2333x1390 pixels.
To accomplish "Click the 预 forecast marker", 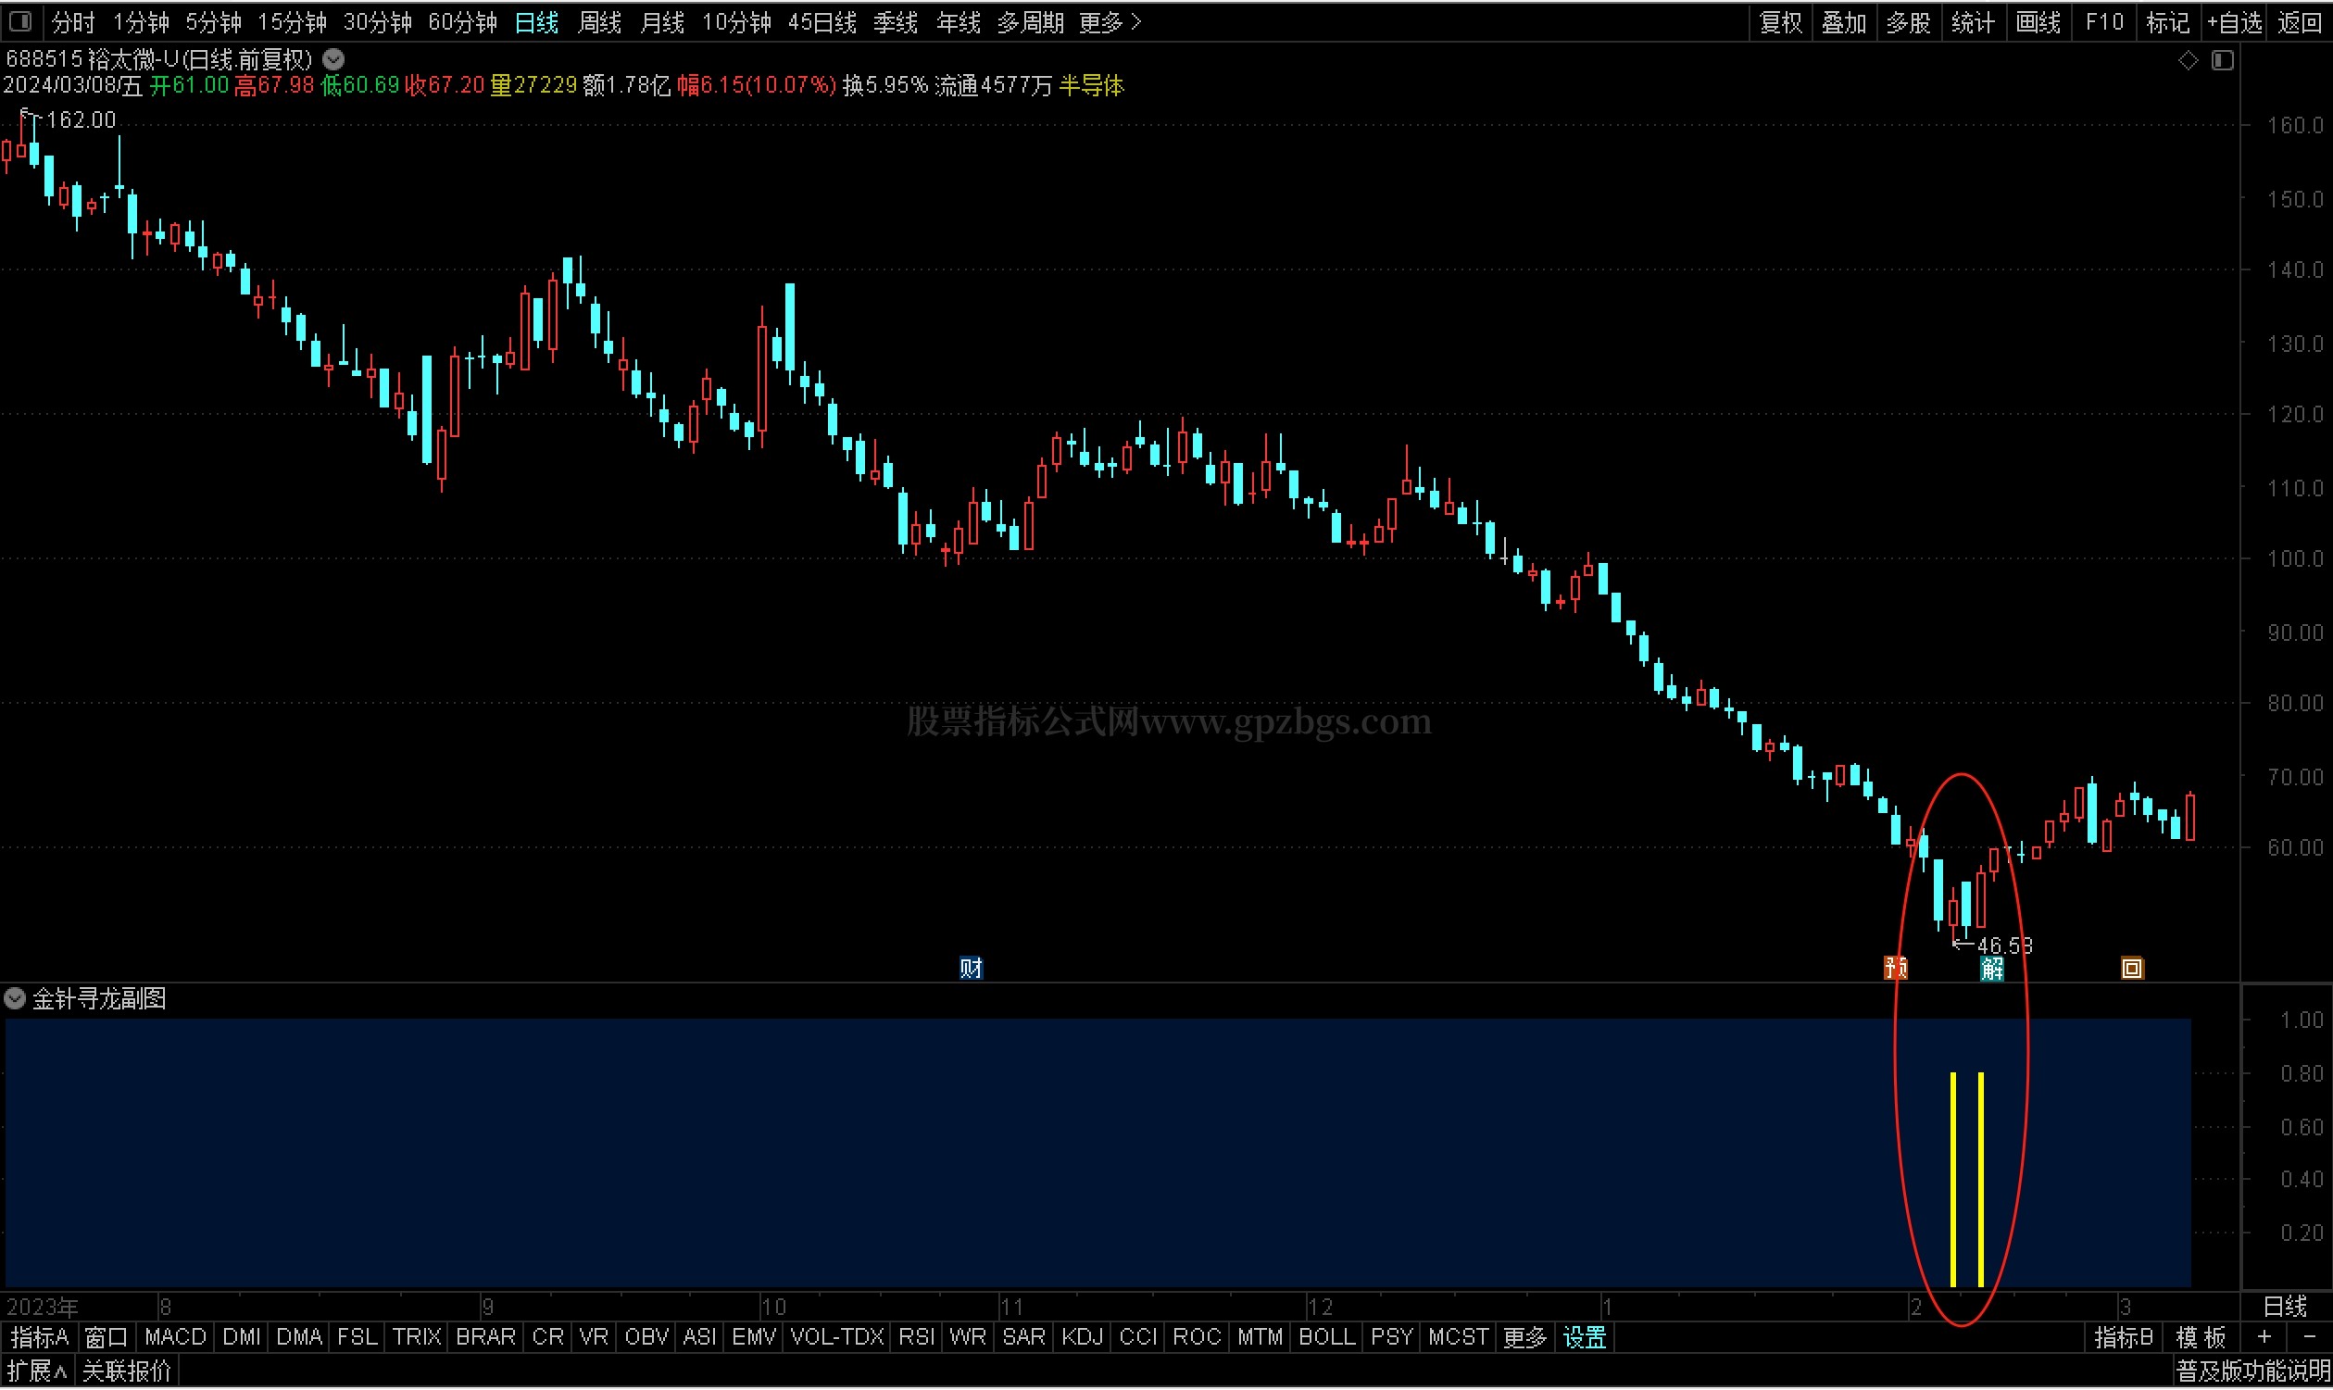I will pos(1895,968).
